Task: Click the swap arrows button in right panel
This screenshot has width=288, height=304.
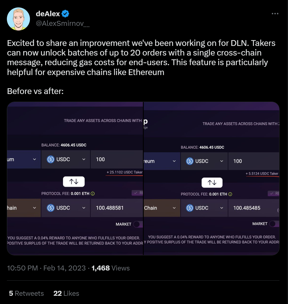Action: [x=212, y=183]
